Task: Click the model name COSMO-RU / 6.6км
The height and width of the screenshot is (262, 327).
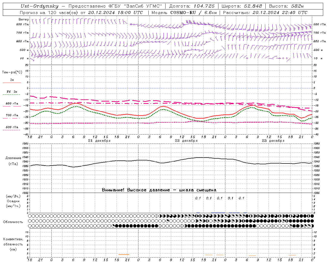Action: click(193, 13)
